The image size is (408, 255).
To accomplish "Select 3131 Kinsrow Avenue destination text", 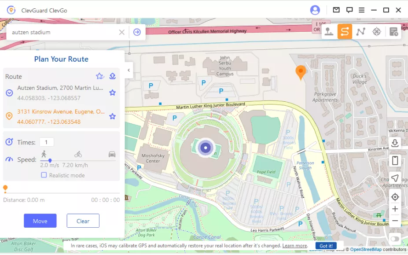I will 61,111.
